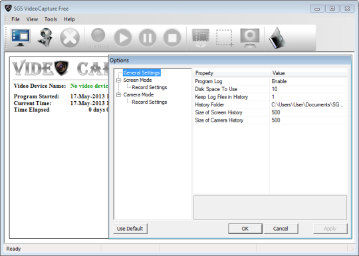359x256 pixels.
Task: Click the History Folder path value
Action: [307, 104]
